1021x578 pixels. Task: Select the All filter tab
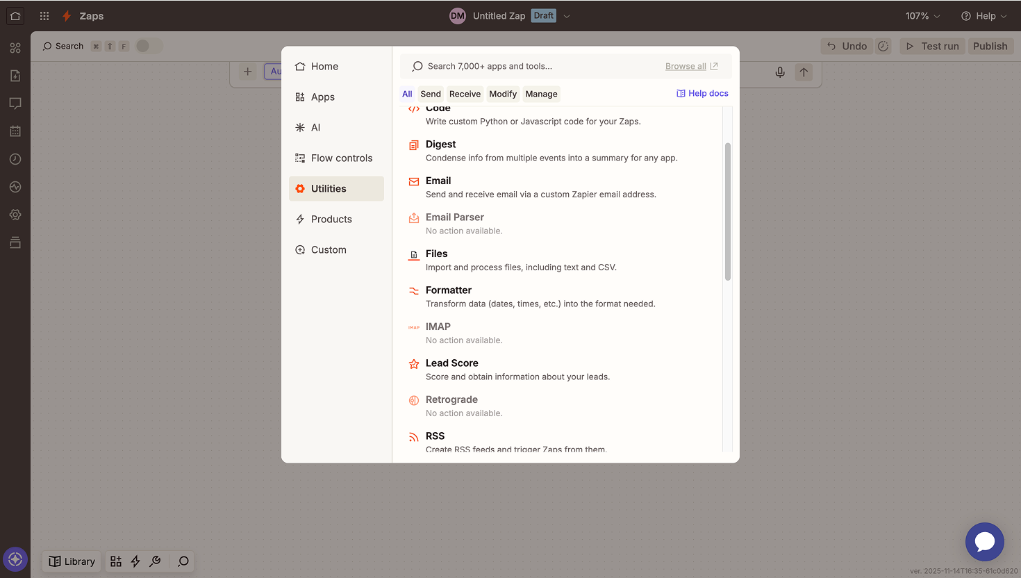407,94
